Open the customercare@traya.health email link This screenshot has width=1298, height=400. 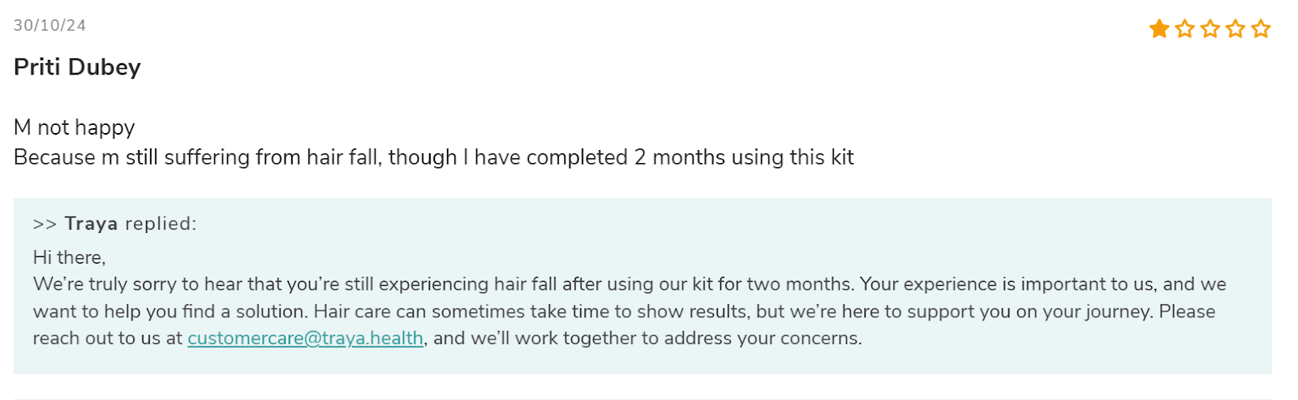pos(305,338)
